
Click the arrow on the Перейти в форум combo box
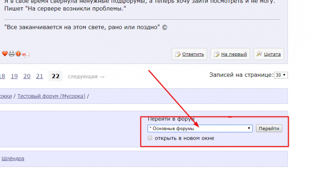click(249, 128)
